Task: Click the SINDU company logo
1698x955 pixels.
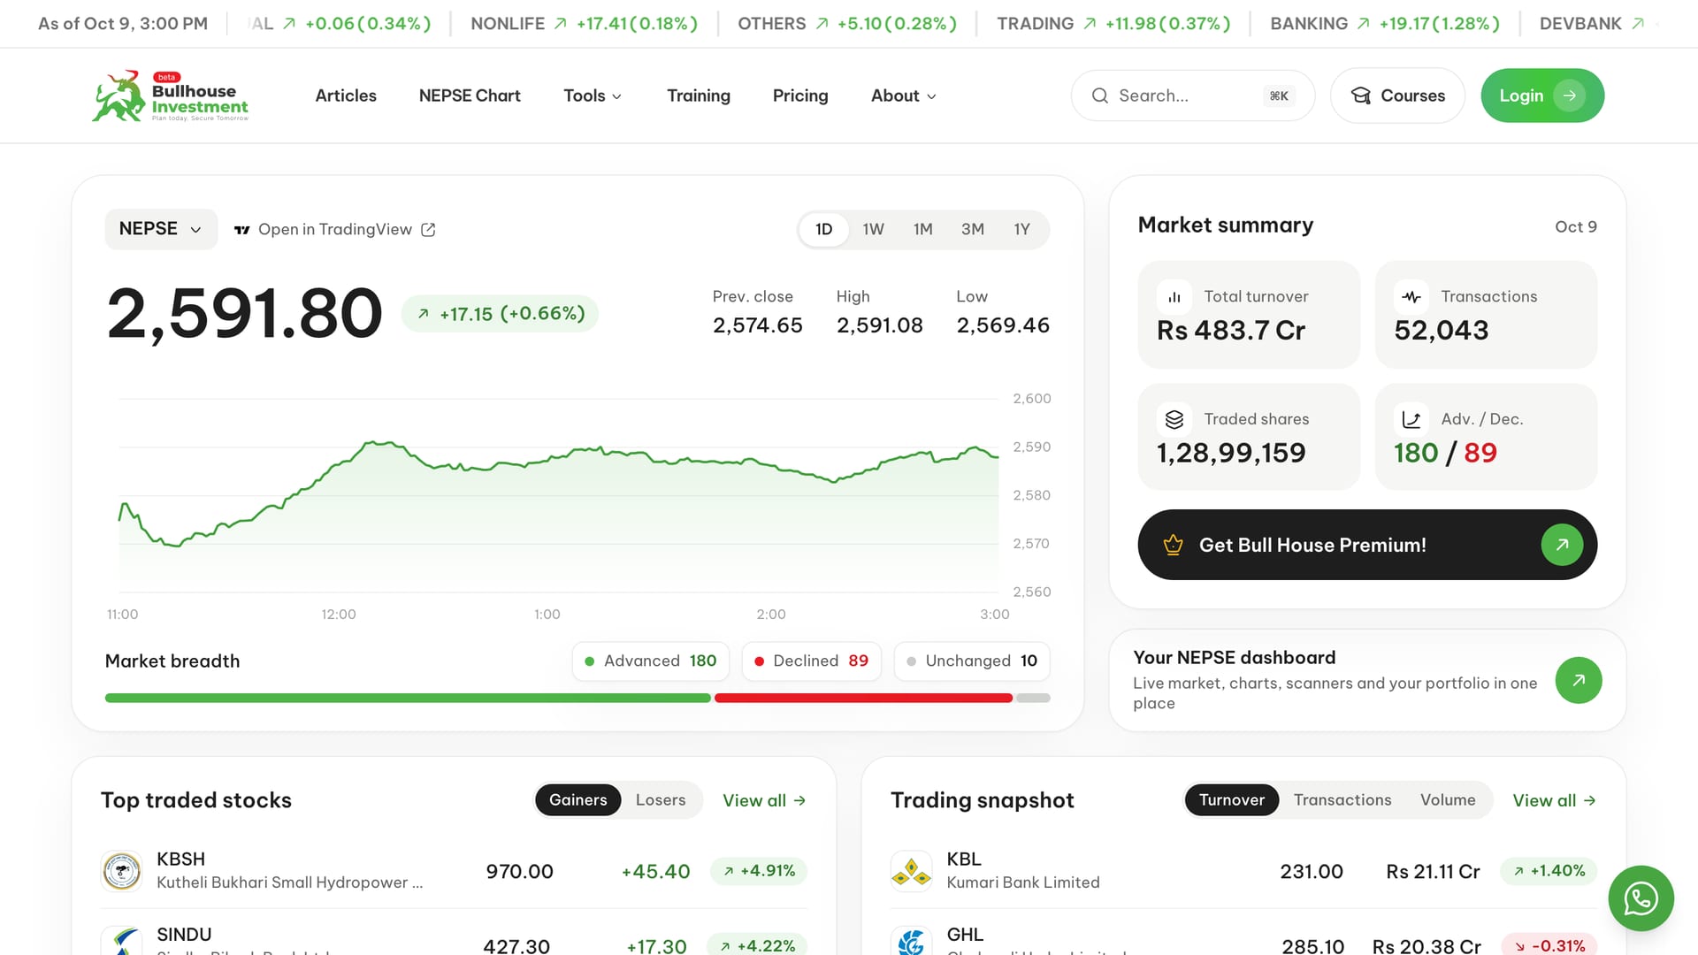Action: 122,941
